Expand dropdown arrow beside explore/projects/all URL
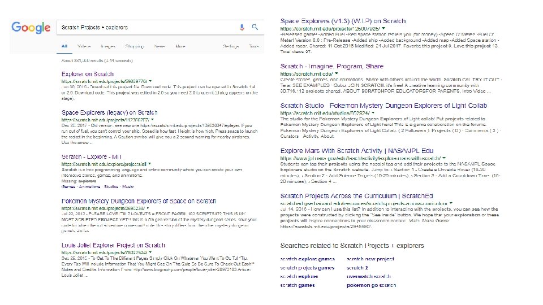The image size is (543, 305). click(x=149, y=164)
